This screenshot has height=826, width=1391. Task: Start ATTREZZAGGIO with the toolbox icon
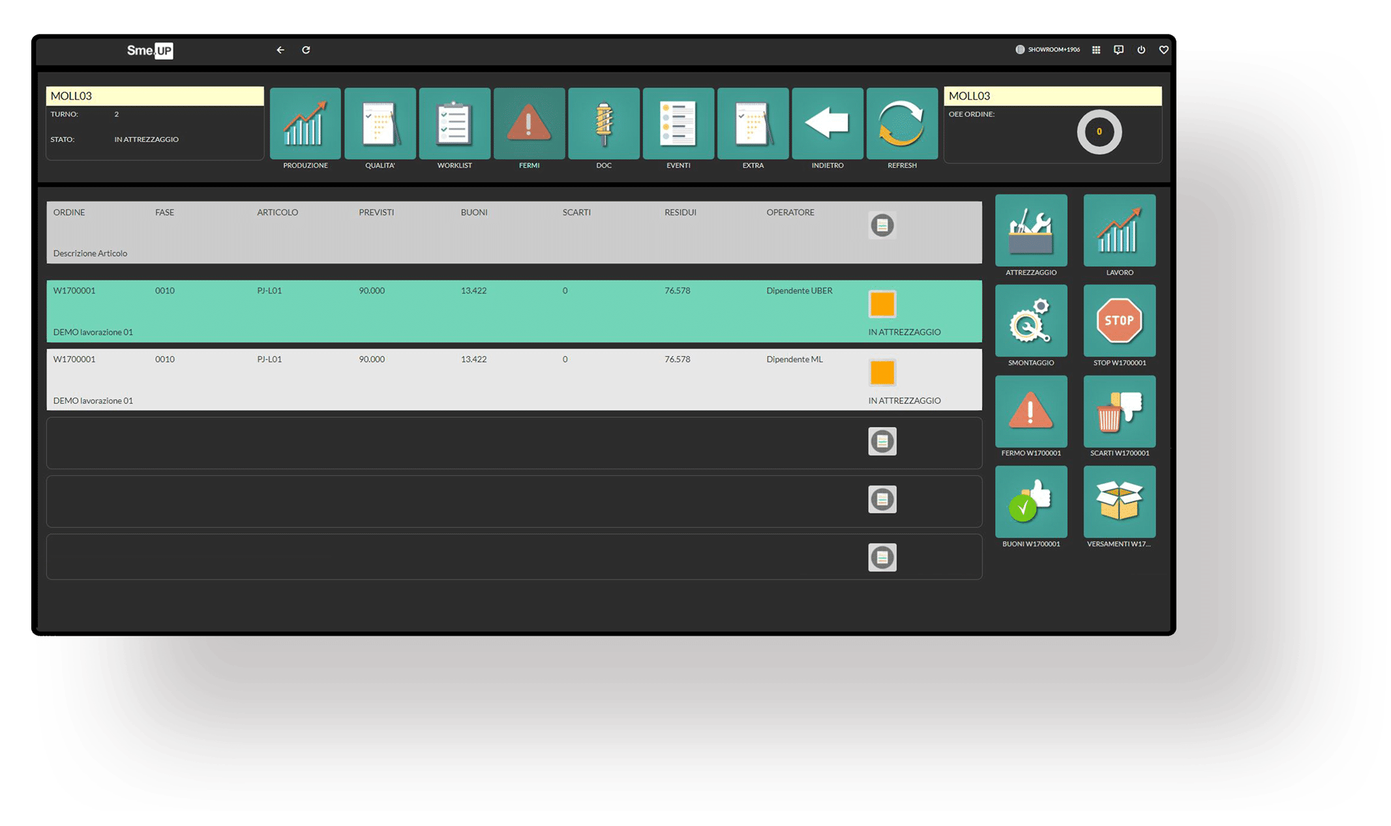coord(1031,230)
